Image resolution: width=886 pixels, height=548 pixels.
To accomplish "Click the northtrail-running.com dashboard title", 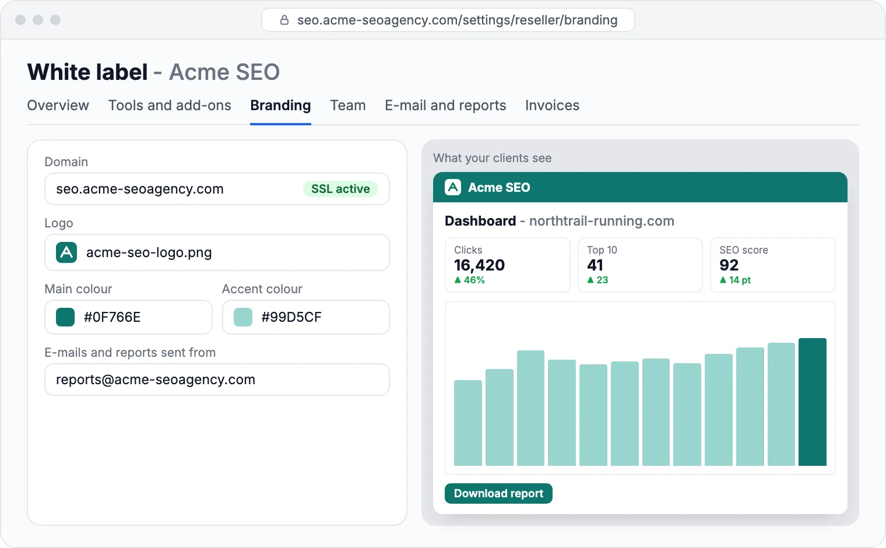I will point(602,221).
